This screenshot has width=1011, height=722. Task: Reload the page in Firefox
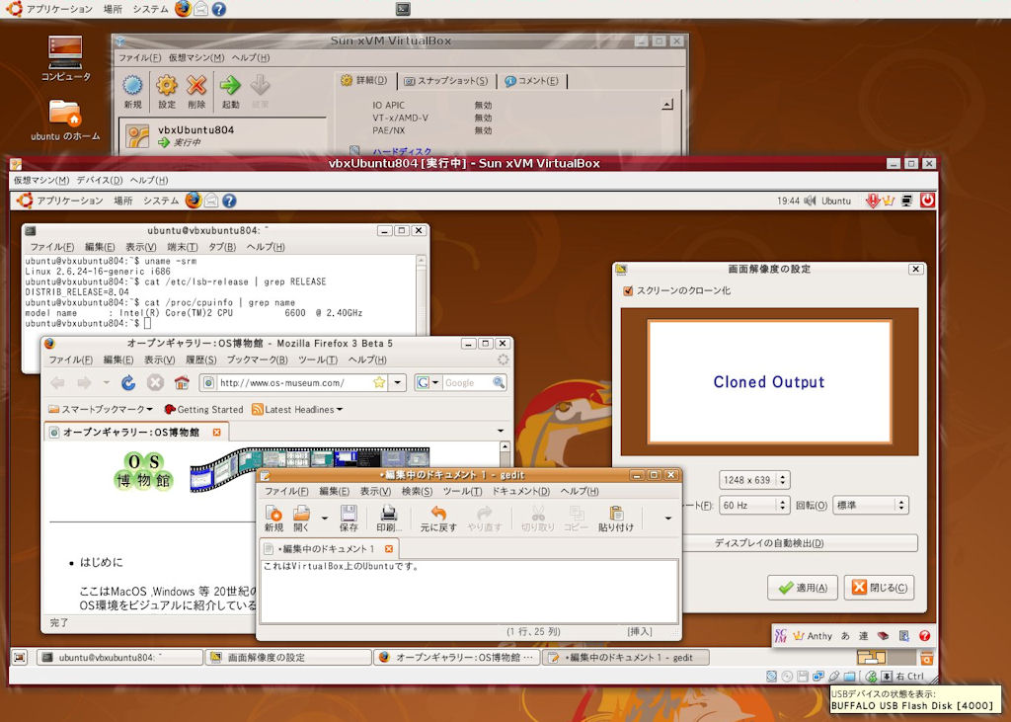(x=128, y=382)
